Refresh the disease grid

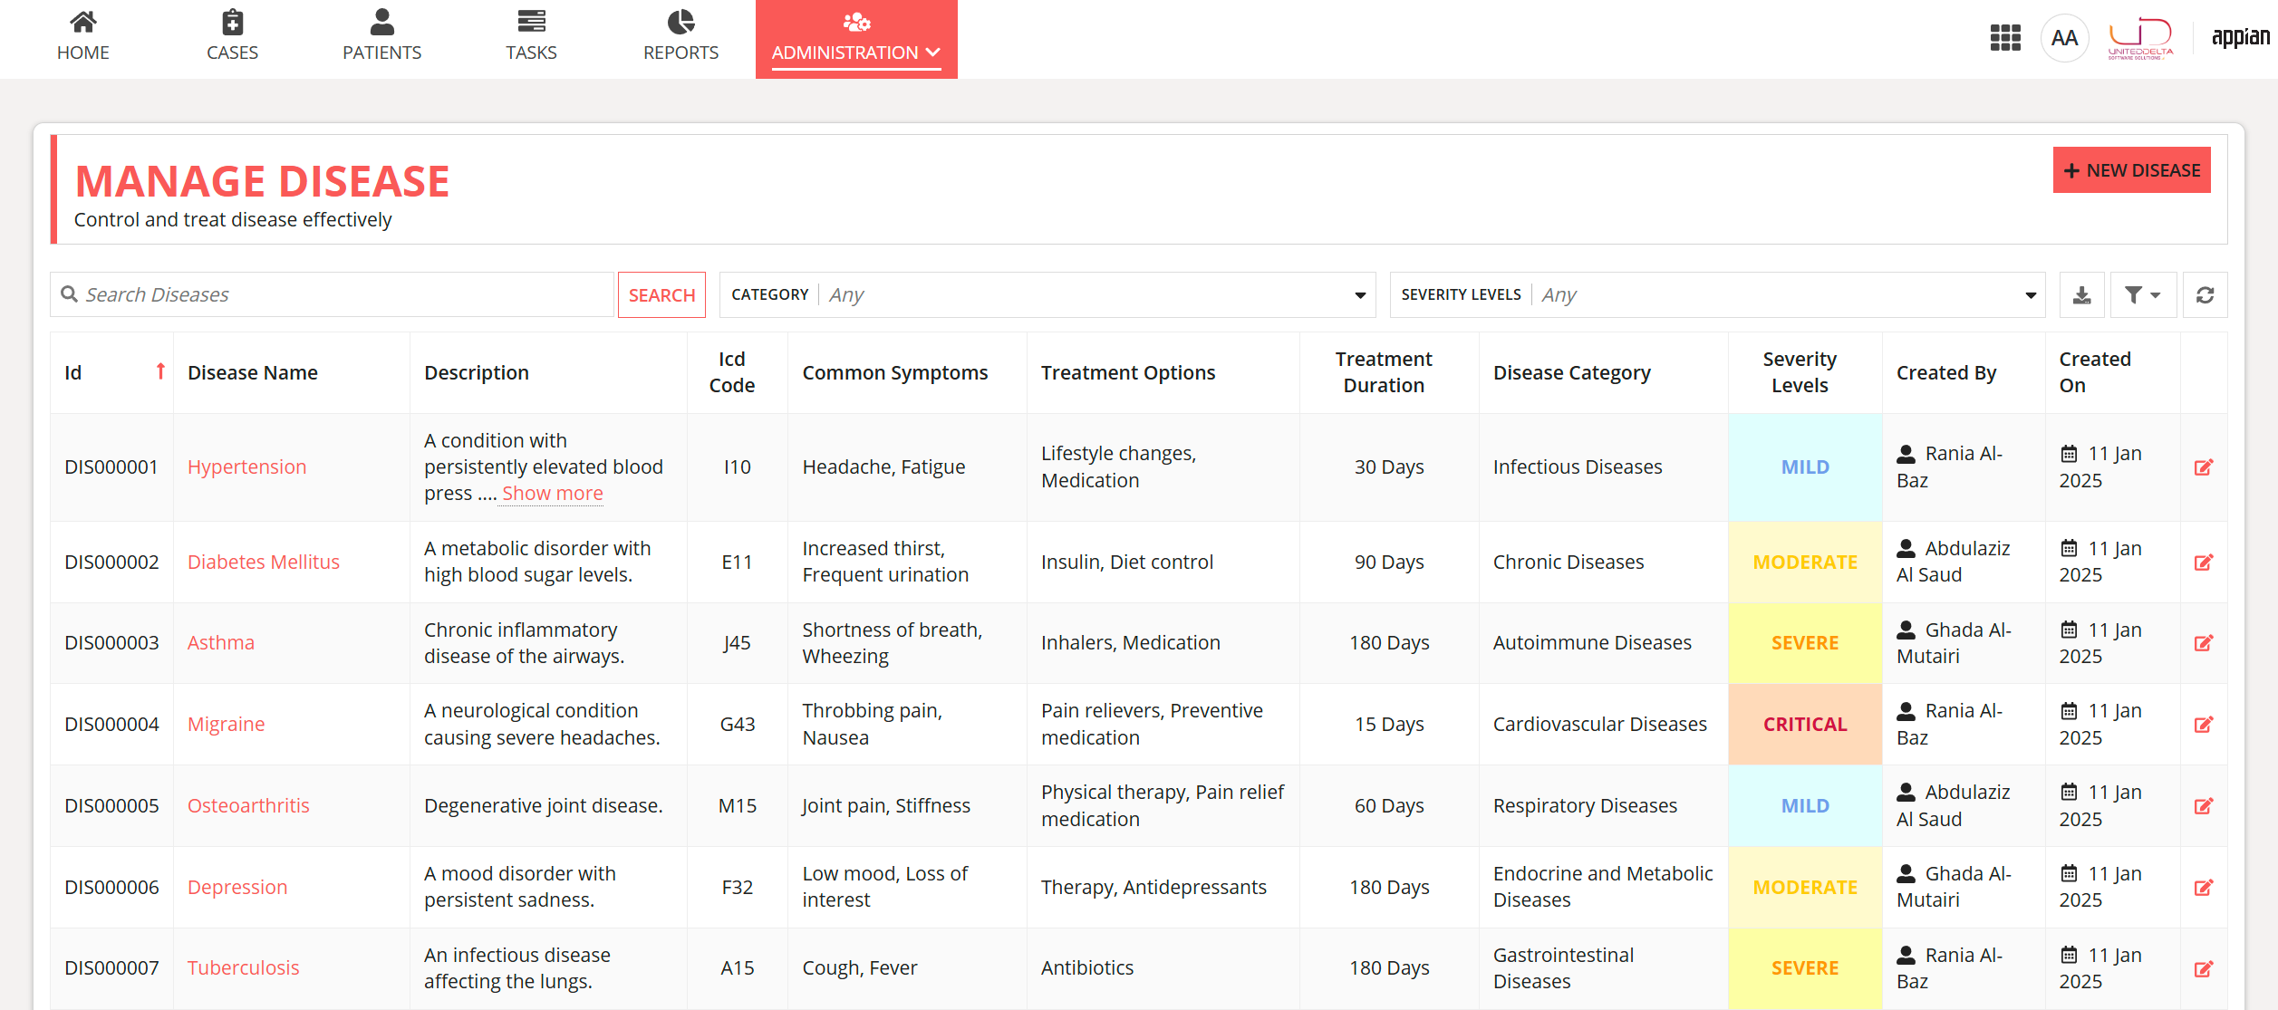point(2205,295)
